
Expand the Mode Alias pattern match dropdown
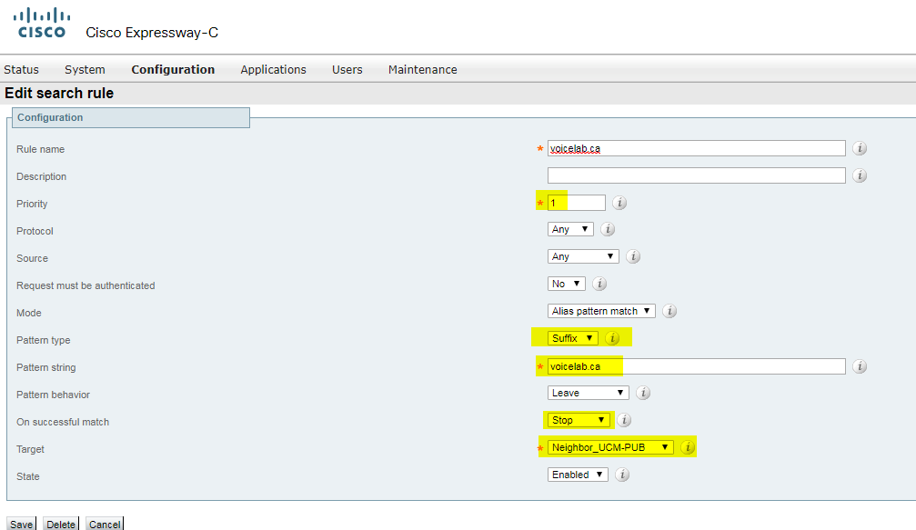(601, 311)
